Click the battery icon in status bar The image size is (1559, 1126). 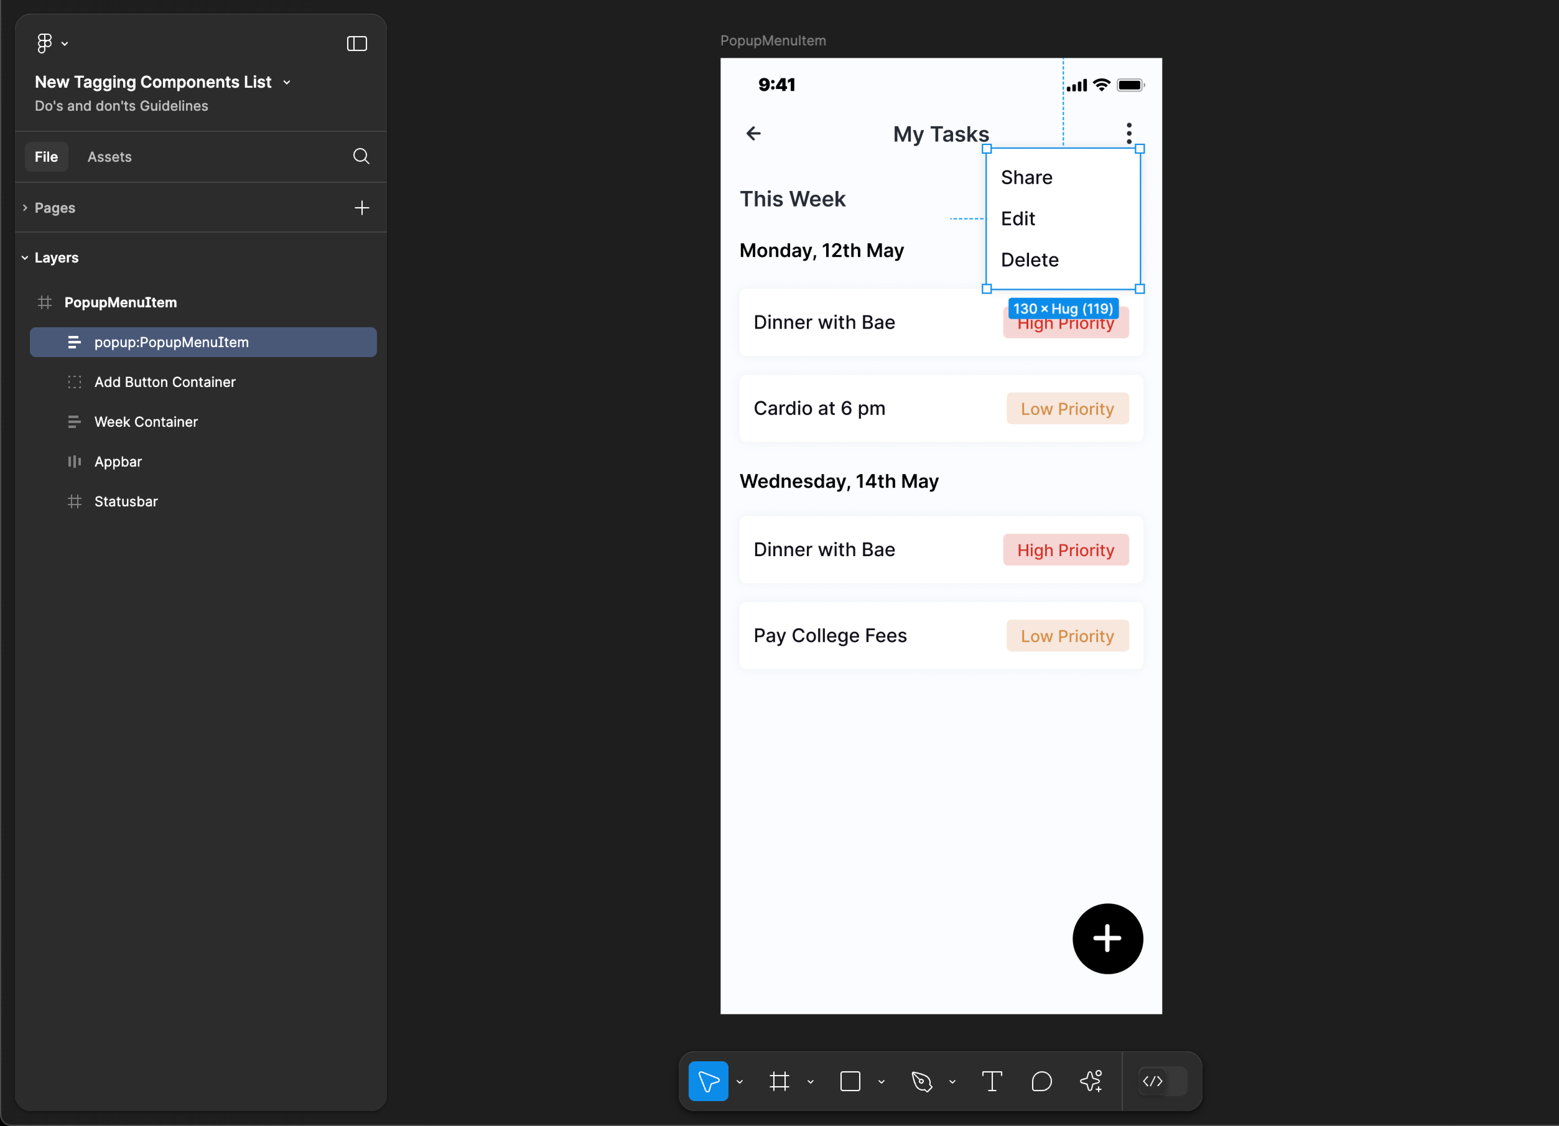click(1130, 85)
